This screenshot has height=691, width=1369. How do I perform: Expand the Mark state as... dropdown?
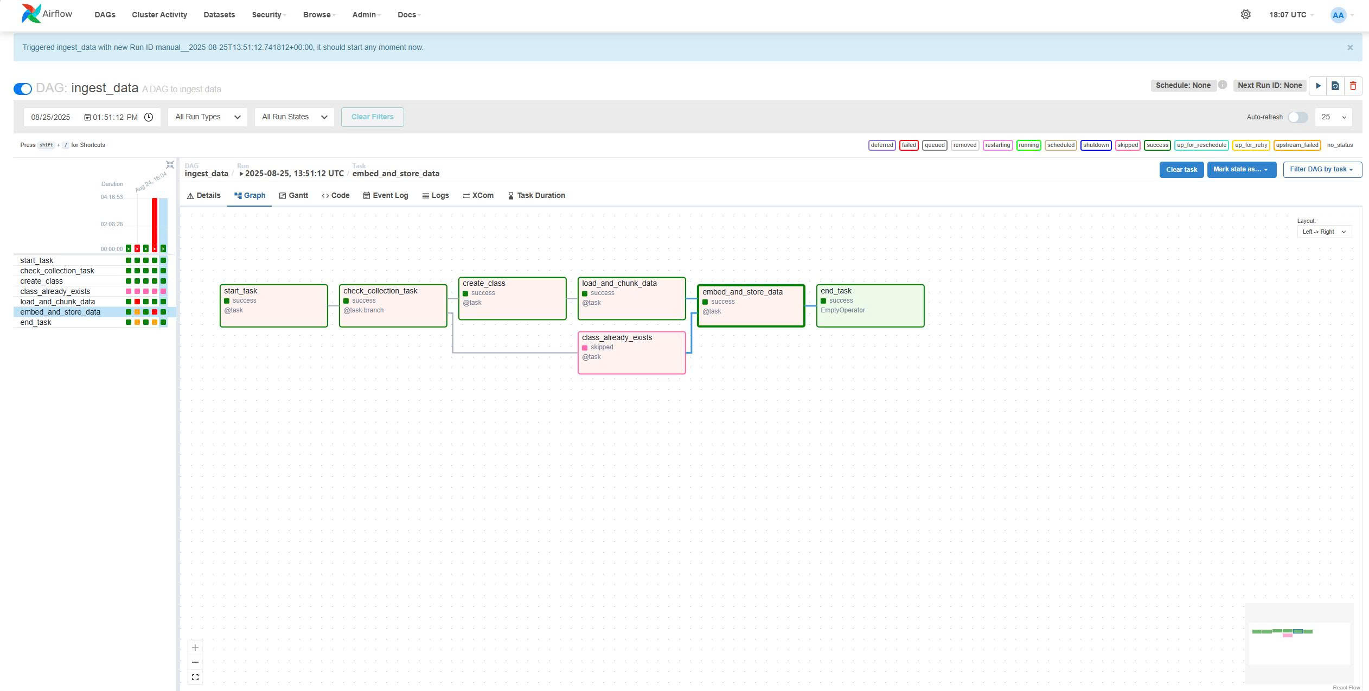1242,170
